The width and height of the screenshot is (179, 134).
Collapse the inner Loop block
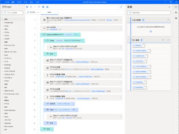point(45,41)
